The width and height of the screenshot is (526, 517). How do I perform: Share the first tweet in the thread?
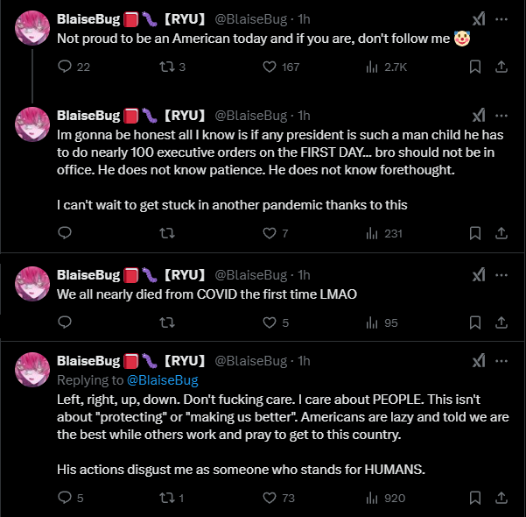click(501, 67)
